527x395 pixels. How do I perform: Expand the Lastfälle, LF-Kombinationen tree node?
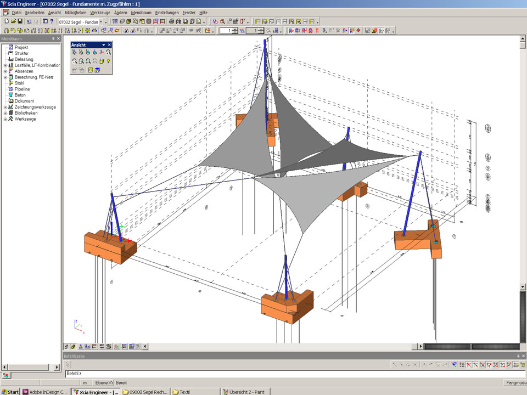[x=5, y=65]
